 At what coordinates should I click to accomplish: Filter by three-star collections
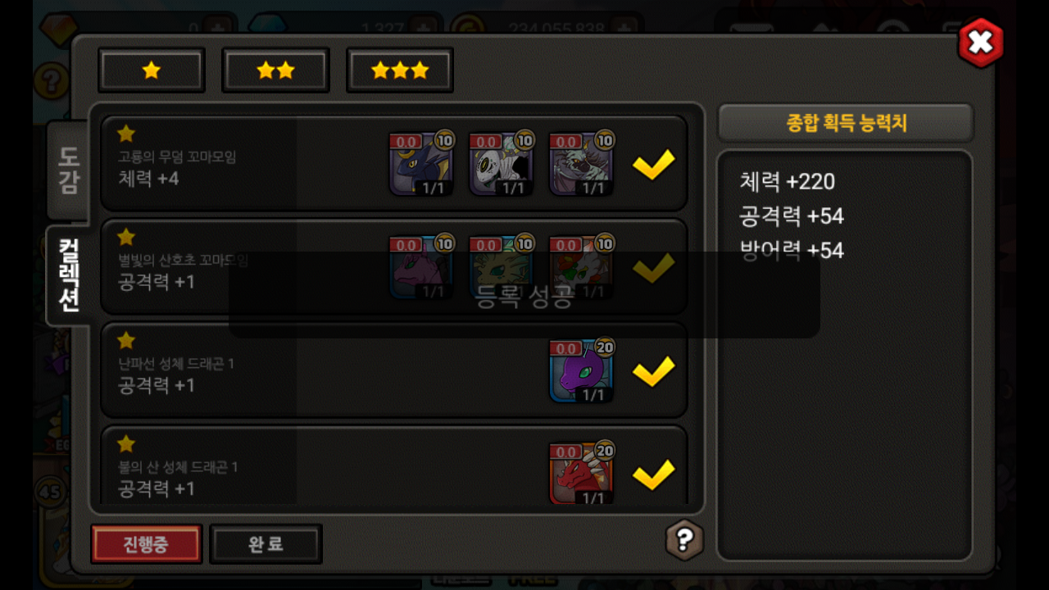point(400,70)
